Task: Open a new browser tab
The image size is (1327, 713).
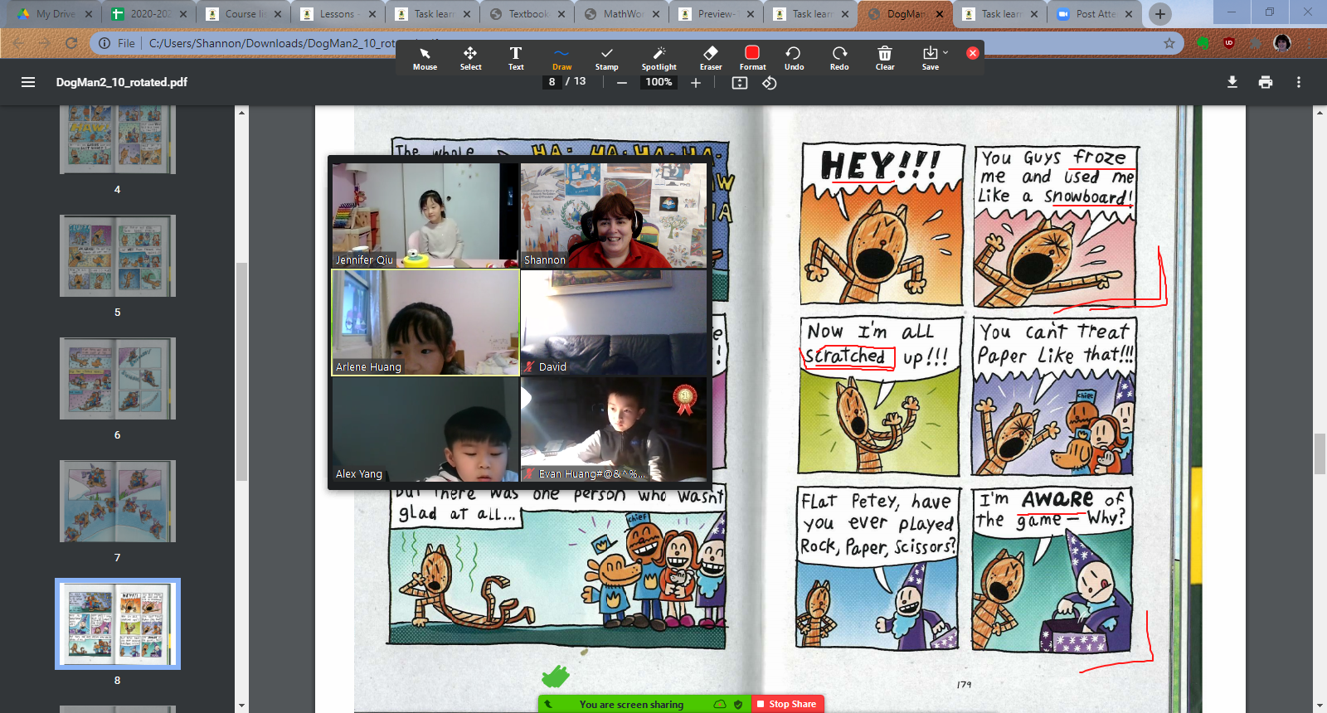Action: [1160, 13]
